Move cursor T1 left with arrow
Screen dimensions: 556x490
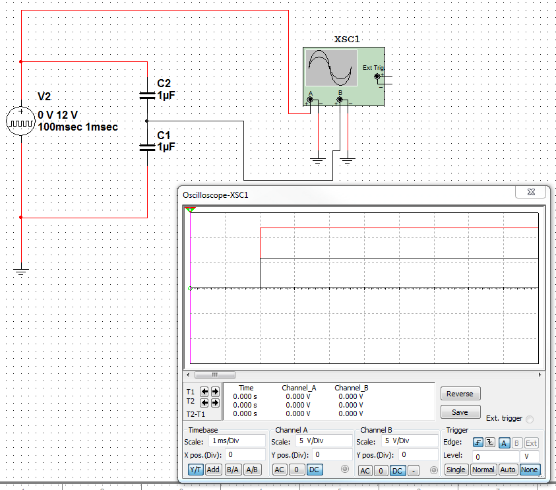pyautogui.click(x=204, y=392)
